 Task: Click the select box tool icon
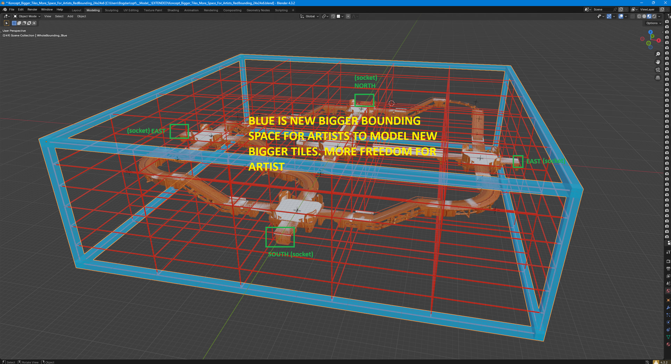[x=7, y=23]
